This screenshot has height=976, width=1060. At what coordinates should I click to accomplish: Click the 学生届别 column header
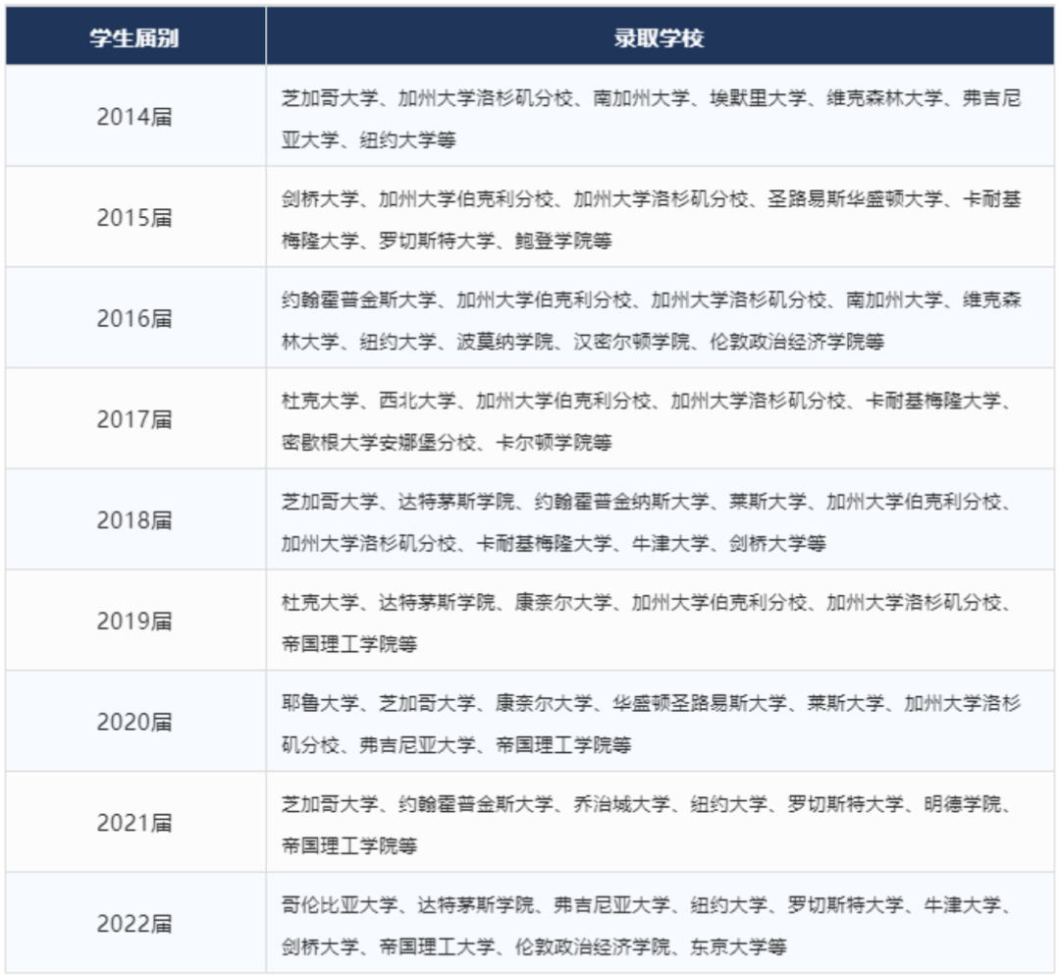134,37
